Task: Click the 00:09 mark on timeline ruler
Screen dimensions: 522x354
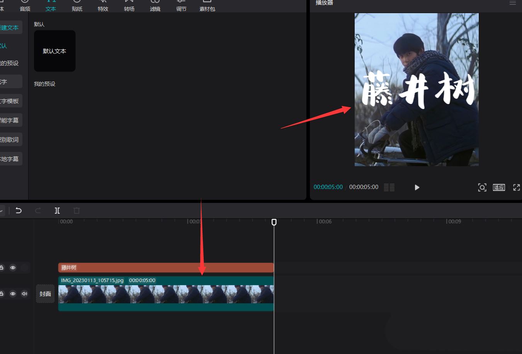Action: coord(455,221)
